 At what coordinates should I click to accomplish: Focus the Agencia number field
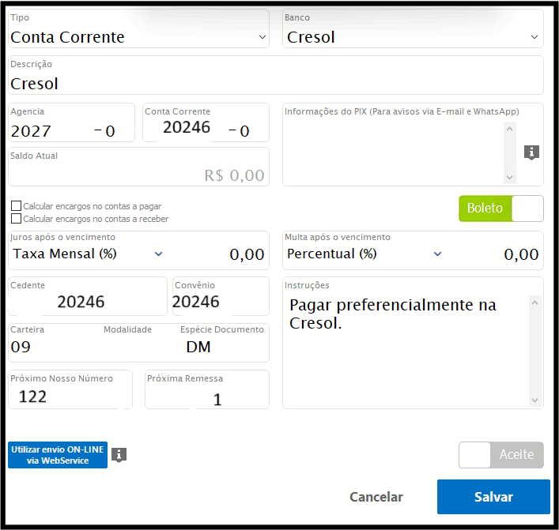49,130
